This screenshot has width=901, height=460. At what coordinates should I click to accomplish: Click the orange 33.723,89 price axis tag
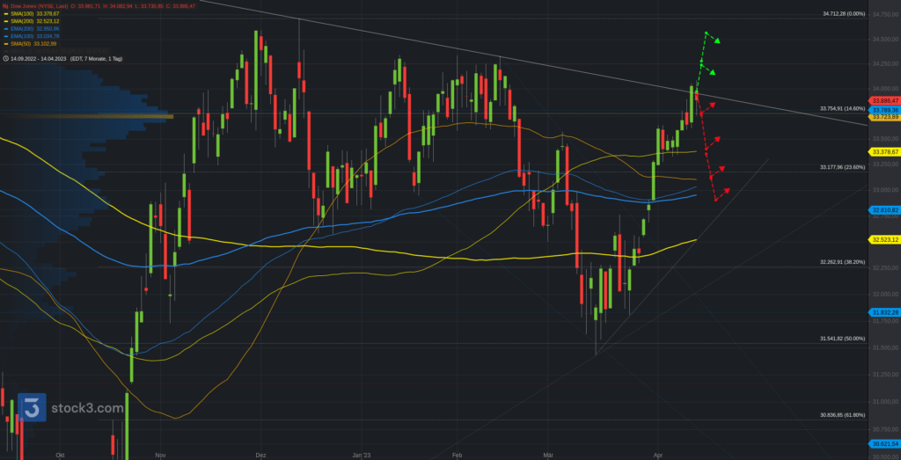pos(885,117)
